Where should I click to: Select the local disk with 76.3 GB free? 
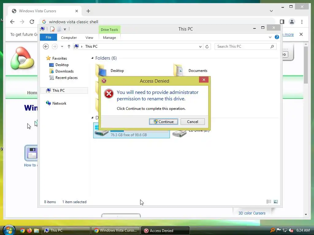point(131,130)
